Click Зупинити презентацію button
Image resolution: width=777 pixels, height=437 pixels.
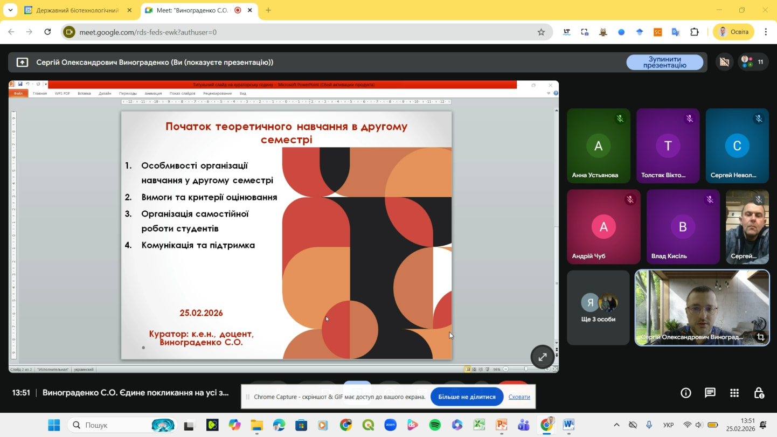tap(664, 63)
